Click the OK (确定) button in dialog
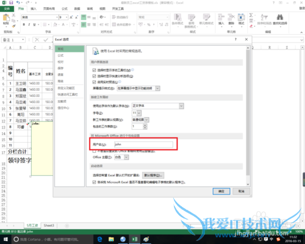This screenshot has width=305, height=244. pyautogui.click(x=221, y=192)
